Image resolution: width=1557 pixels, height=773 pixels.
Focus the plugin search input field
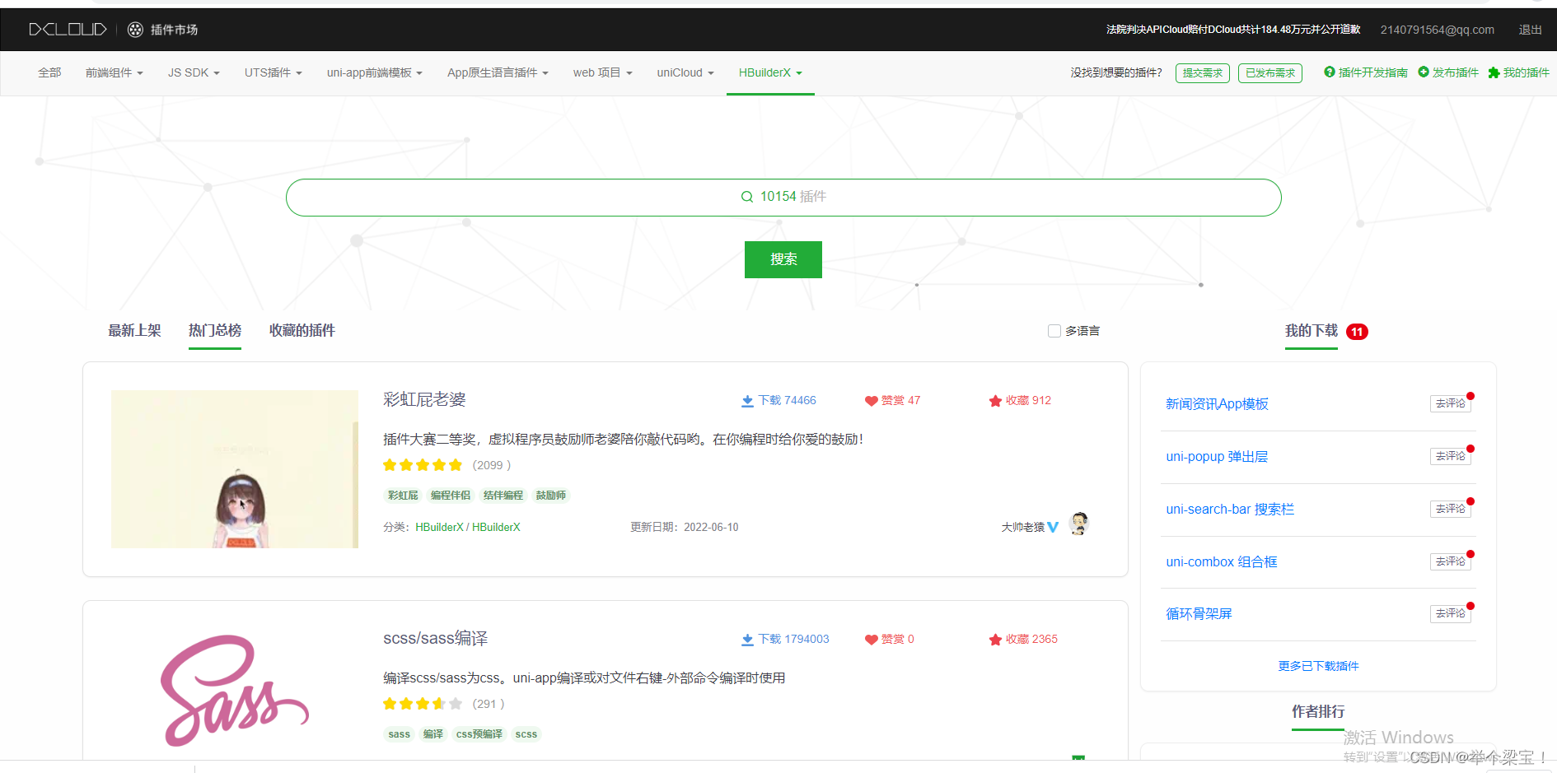tap(783, 198)
